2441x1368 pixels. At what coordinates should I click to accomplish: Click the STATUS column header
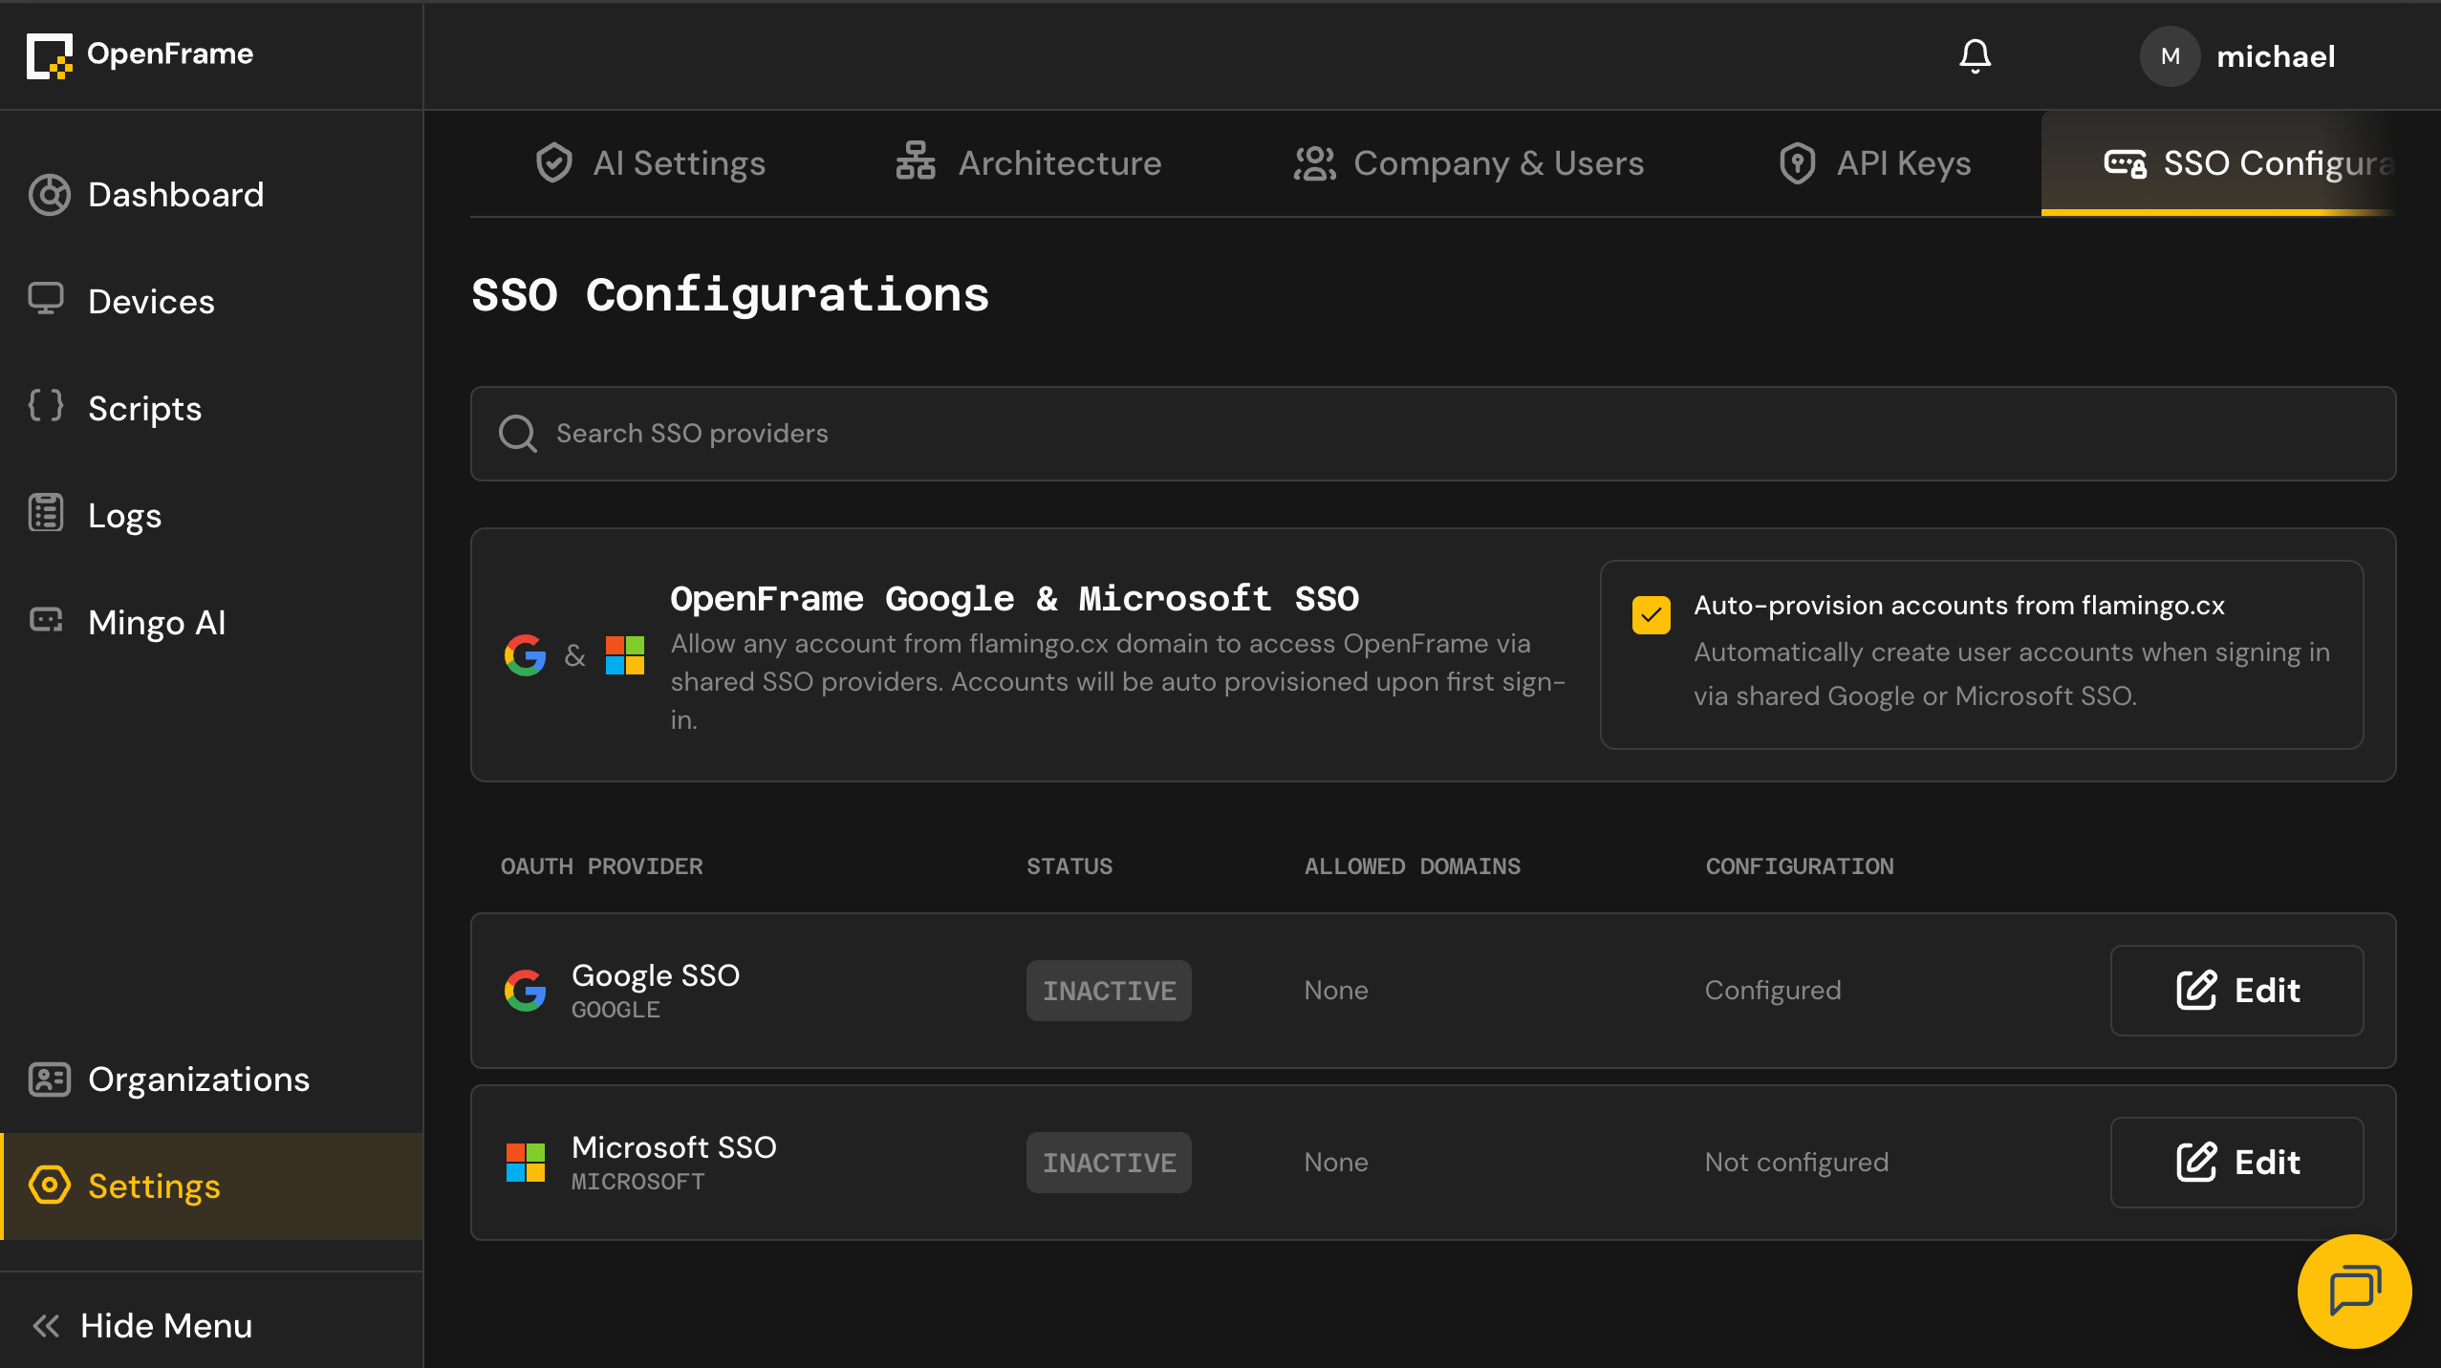[1069, 866]
